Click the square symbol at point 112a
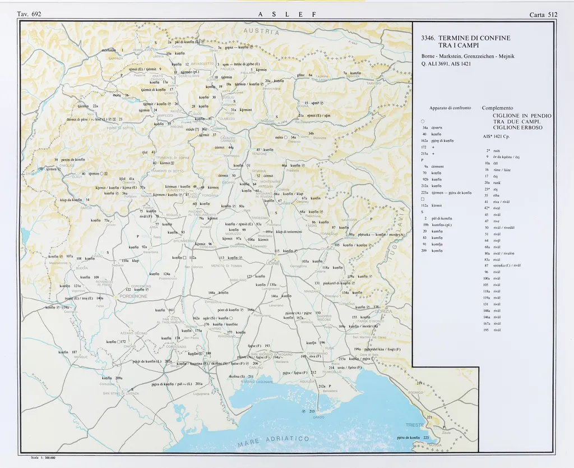Viewport: 574px width, 468px height. [184, 258]
